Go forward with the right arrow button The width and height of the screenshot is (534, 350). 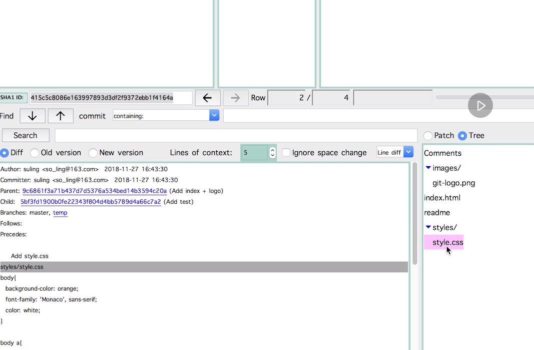pyautogui.click(x=235, y=98)
